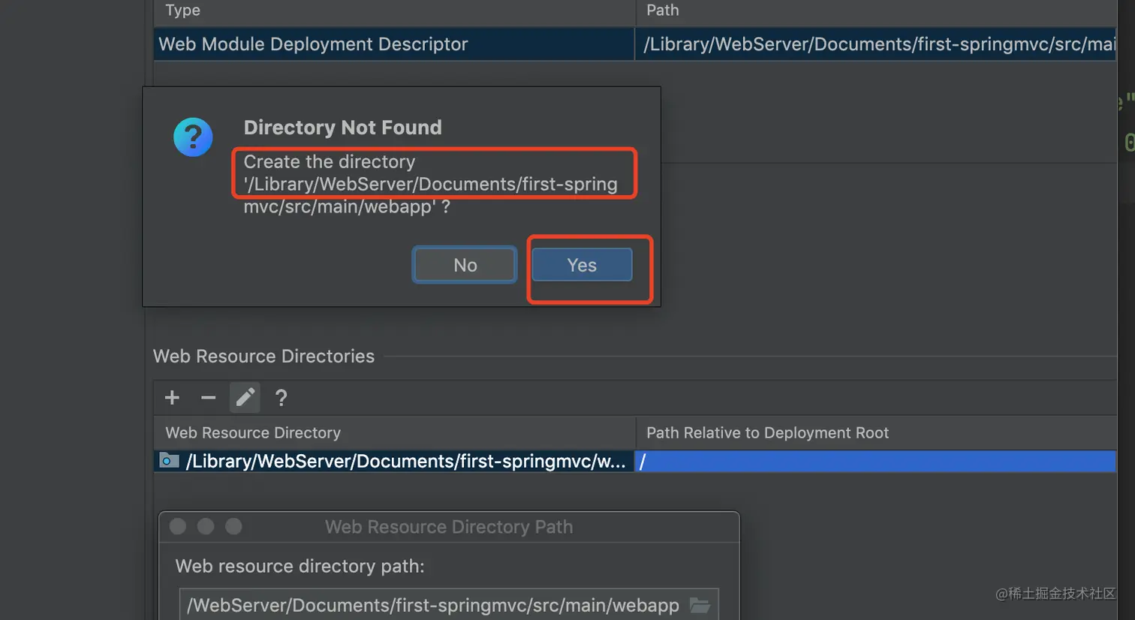The image size is (1135, 620).
Task: Edit the selected web resource directory
Action: point(245,398)
